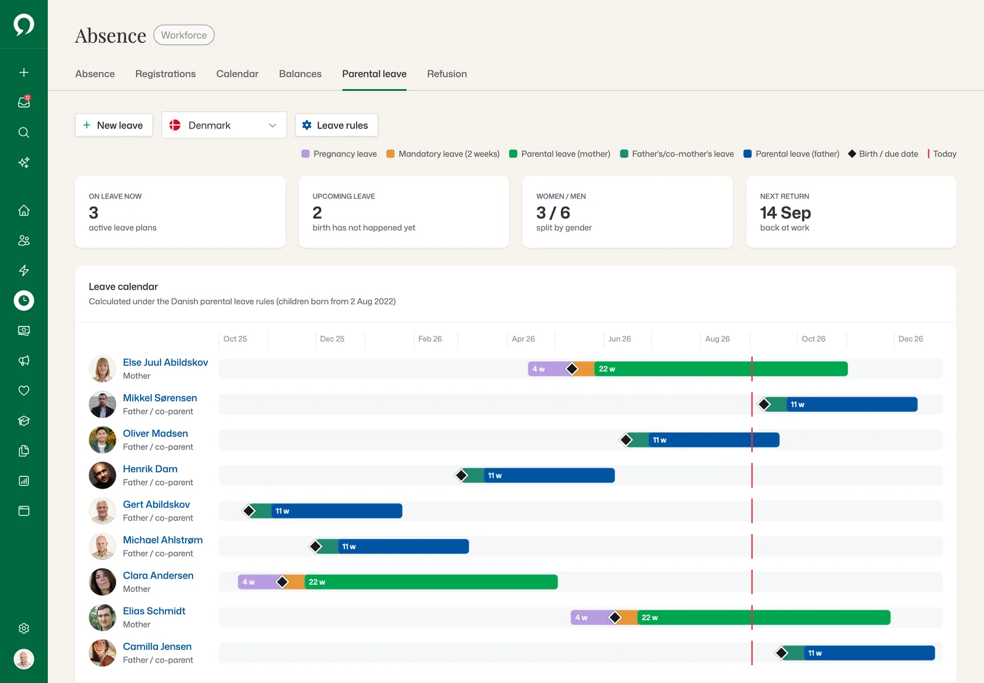Click the plus icon in the sidebar
The image size is (984, 683).
coord(24,73)
